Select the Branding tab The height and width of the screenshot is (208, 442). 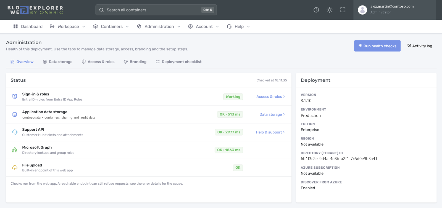(x=135, y=62)
